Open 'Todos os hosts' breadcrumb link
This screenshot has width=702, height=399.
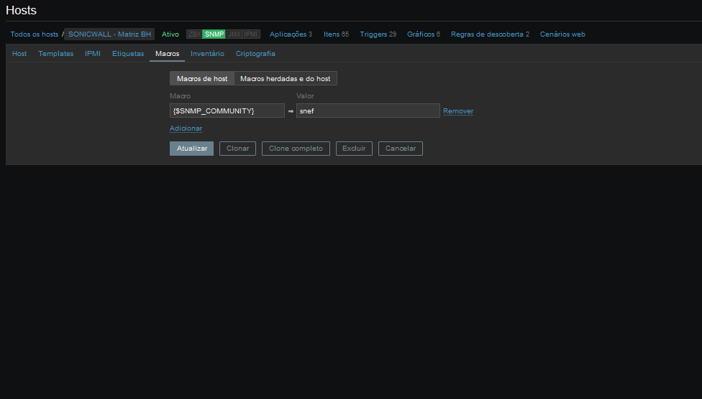pyautogui.click(x=35, y=34)
